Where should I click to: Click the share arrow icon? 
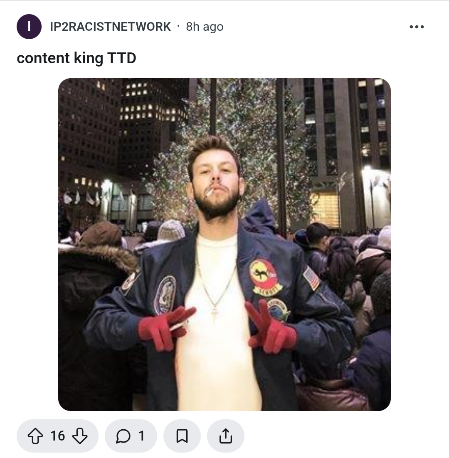(226, 436)
